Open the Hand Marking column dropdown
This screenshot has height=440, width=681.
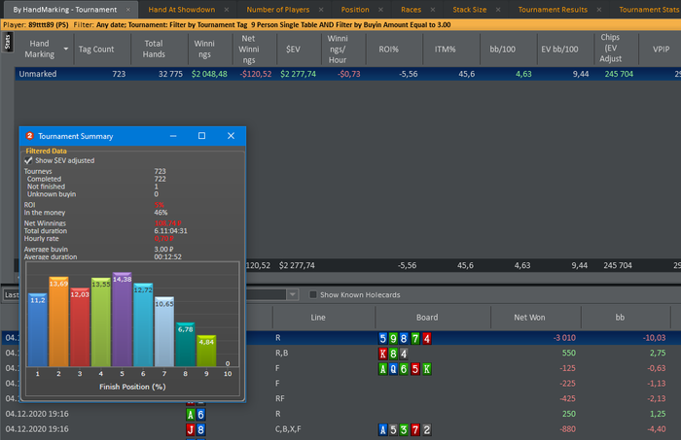pyautogui.click(x=66, y=49)
